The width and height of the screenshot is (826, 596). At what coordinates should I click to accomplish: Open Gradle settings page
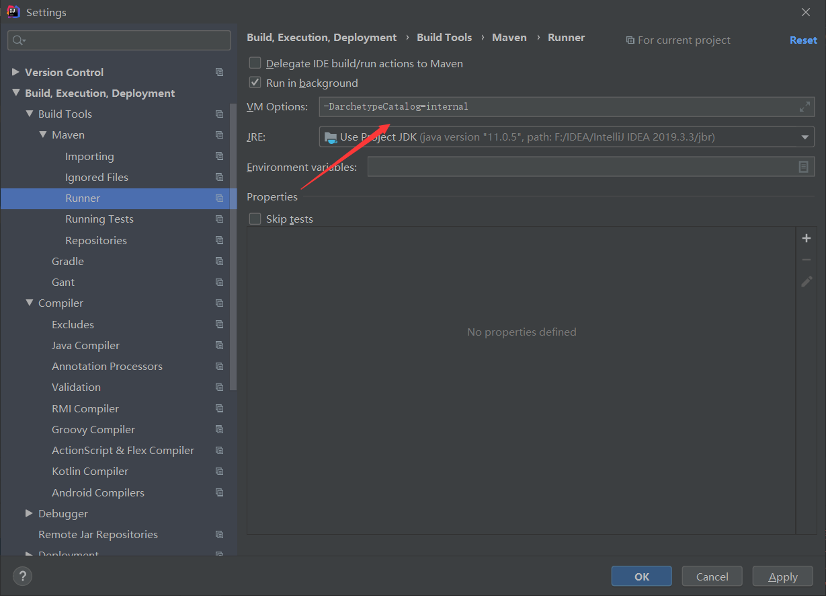click(x=68, y=261)
